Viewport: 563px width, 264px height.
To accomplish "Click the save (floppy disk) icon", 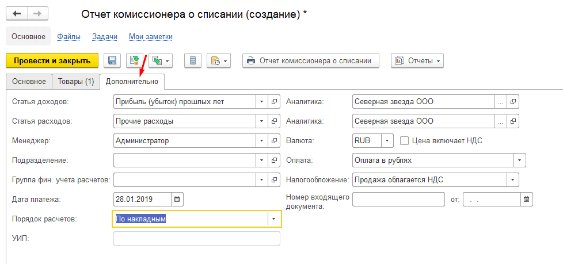I will 112,60.
